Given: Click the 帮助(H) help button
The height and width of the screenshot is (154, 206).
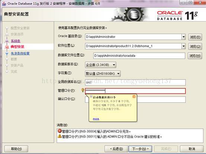Looking at the screenshot, I should 16,149.
